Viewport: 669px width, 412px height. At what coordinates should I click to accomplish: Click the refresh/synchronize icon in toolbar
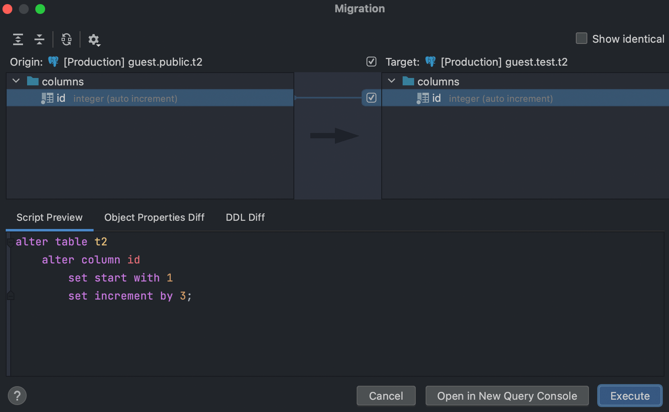(x=66, y=39)
